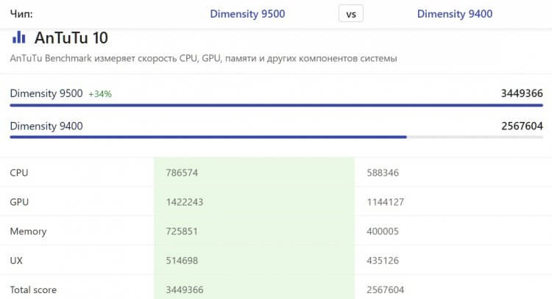Click the score 3449366 above the bar
This screenshot has height=299, width=552.
522,93
